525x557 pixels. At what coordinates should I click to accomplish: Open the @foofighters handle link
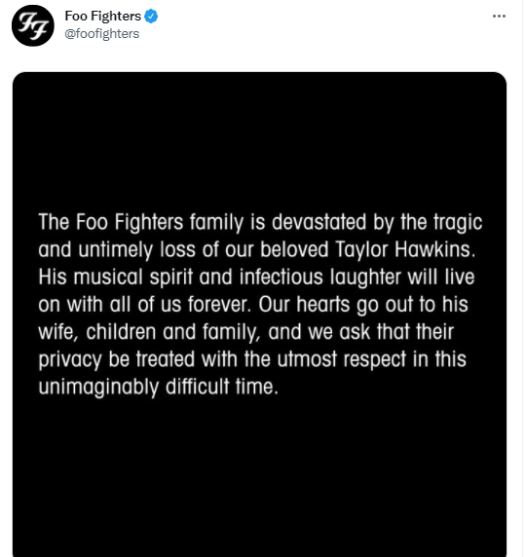(102, 34)
